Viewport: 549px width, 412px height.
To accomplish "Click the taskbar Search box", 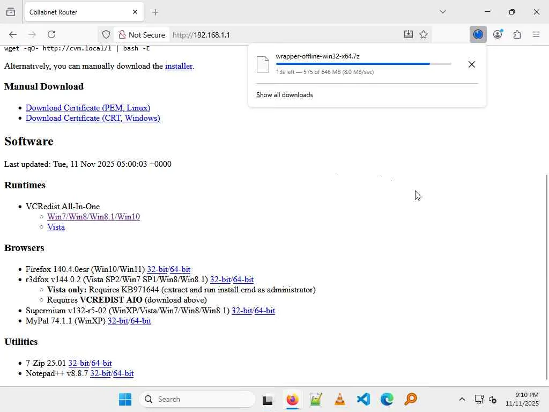I will pos(197,399).
